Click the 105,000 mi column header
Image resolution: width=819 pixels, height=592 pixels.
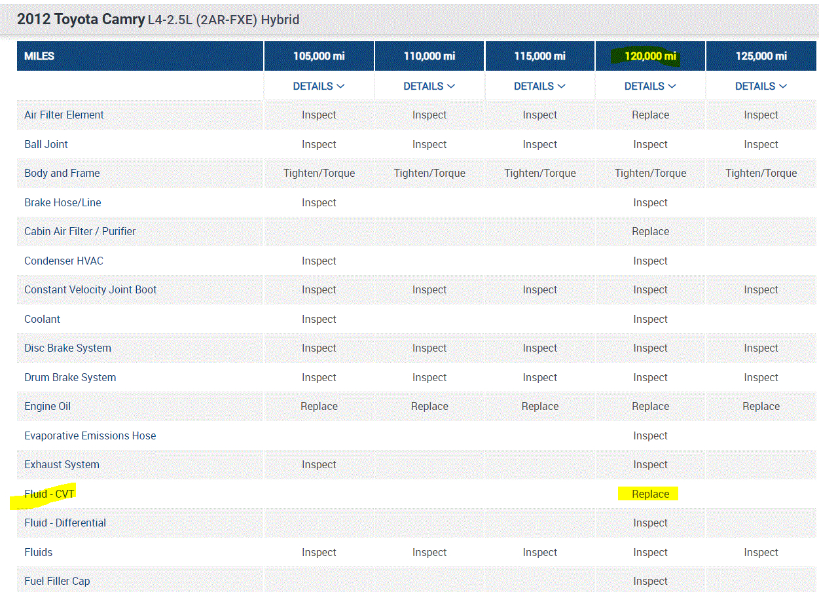319,56
